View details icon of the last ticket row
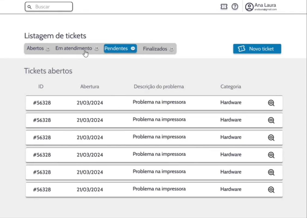307x218 pixels. click(x=271, y=190)
